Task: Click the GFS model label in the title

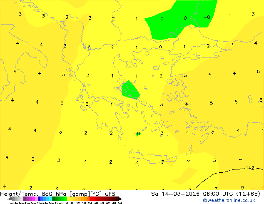Action: (110, 194)
